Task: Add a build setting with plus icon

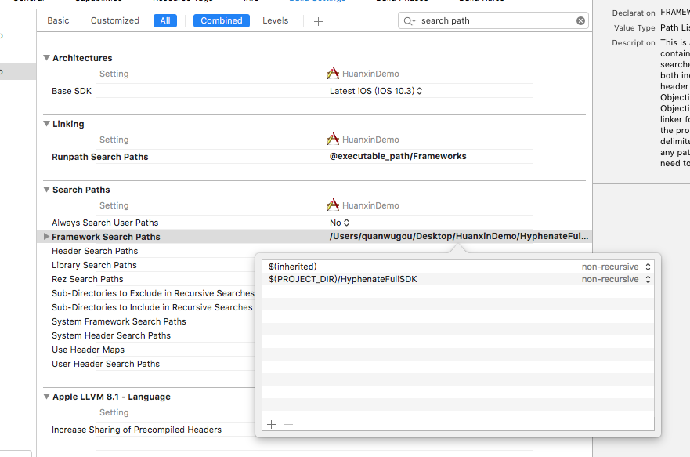Action: pos(318,21)
